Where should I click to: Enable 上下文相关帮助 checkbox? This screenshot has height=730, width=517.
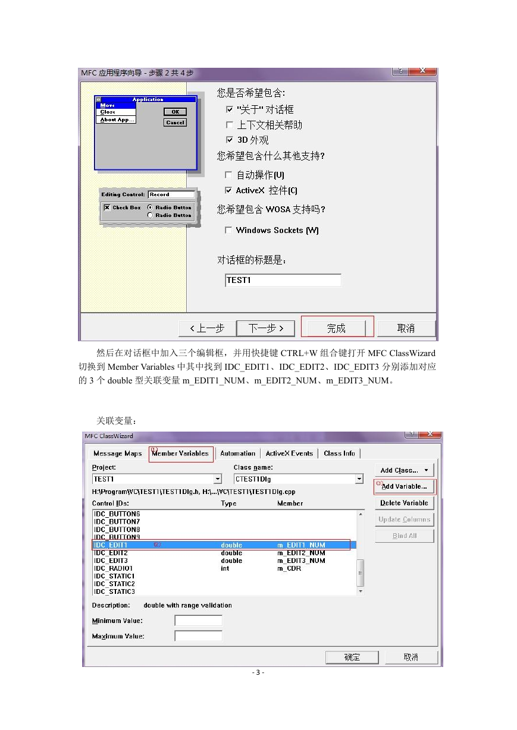tap(230, 125)
